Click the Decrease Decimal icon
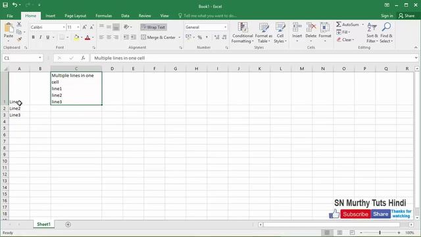 [224, 38]
